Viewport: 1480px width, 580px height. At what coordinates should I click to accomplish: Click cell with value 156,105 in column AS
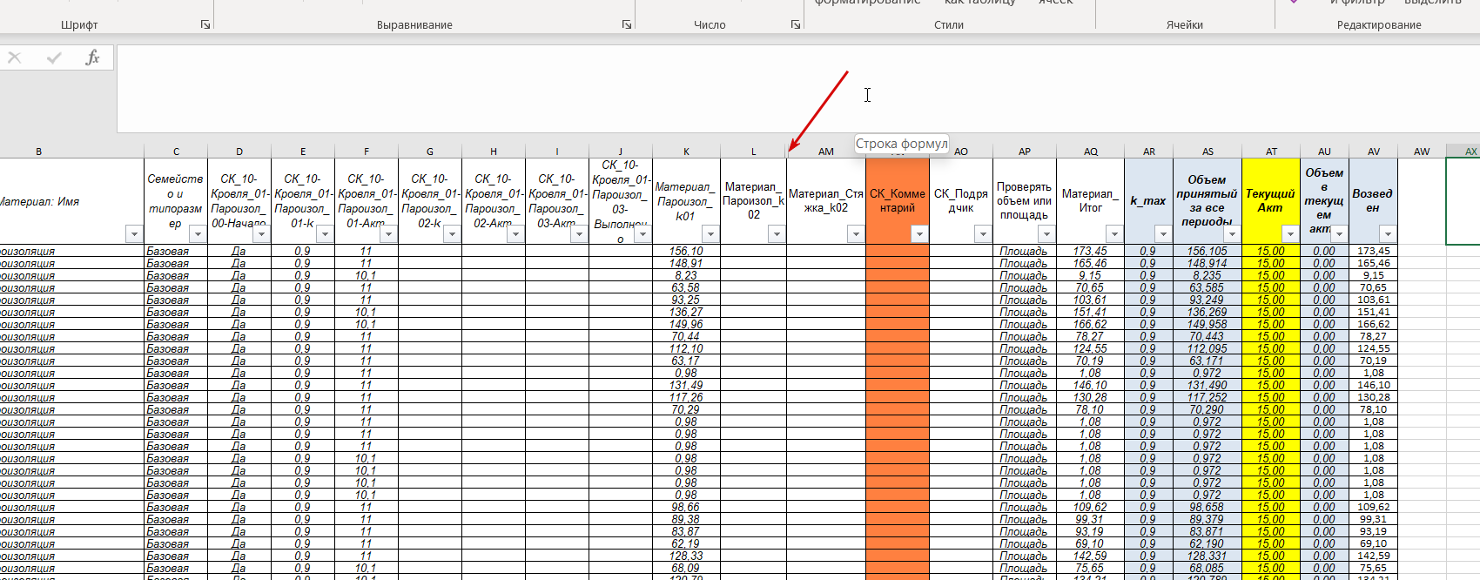1208,251
